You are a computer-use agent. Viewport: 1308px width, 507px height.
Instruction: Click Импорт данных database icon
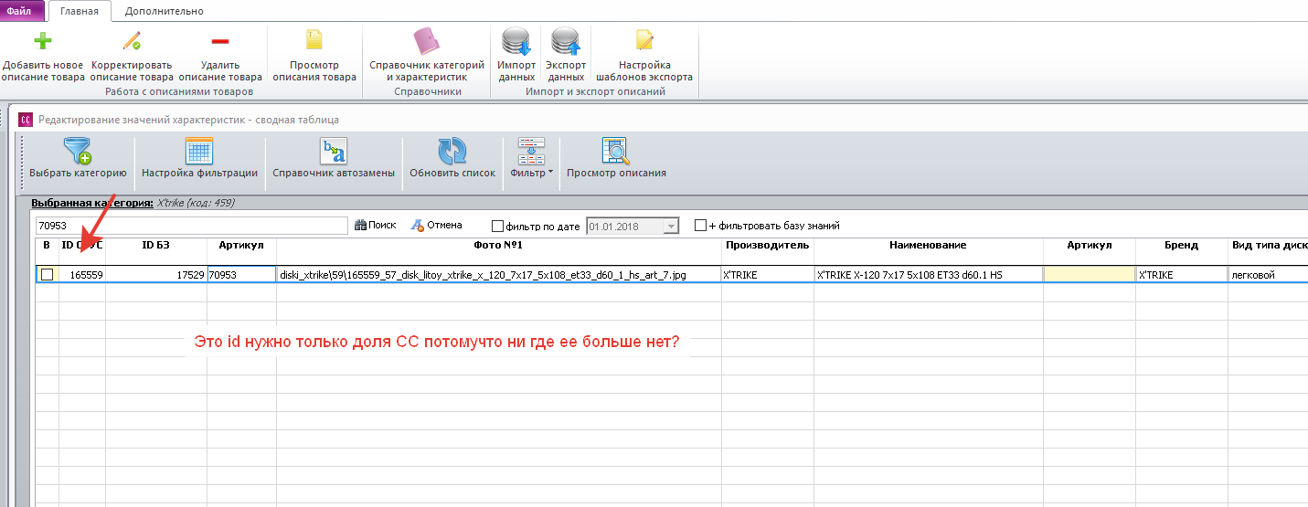516,42
